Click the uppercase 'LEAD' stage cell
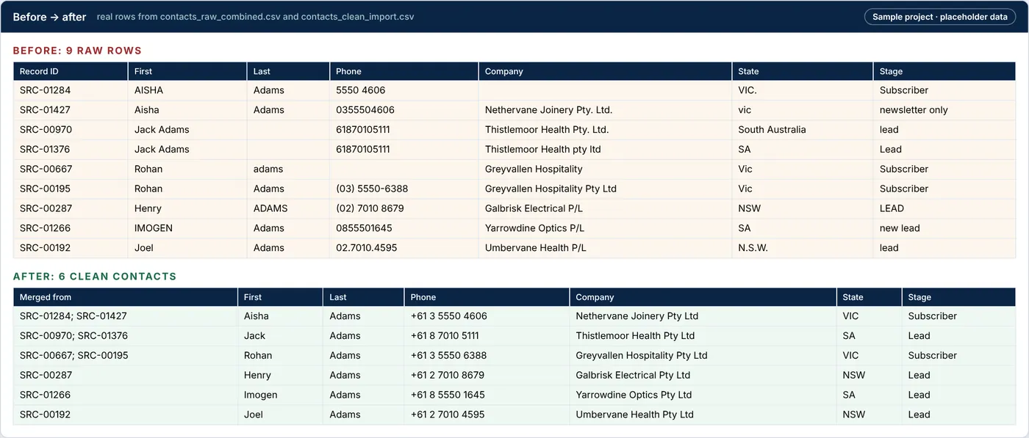 click(945, 209)
